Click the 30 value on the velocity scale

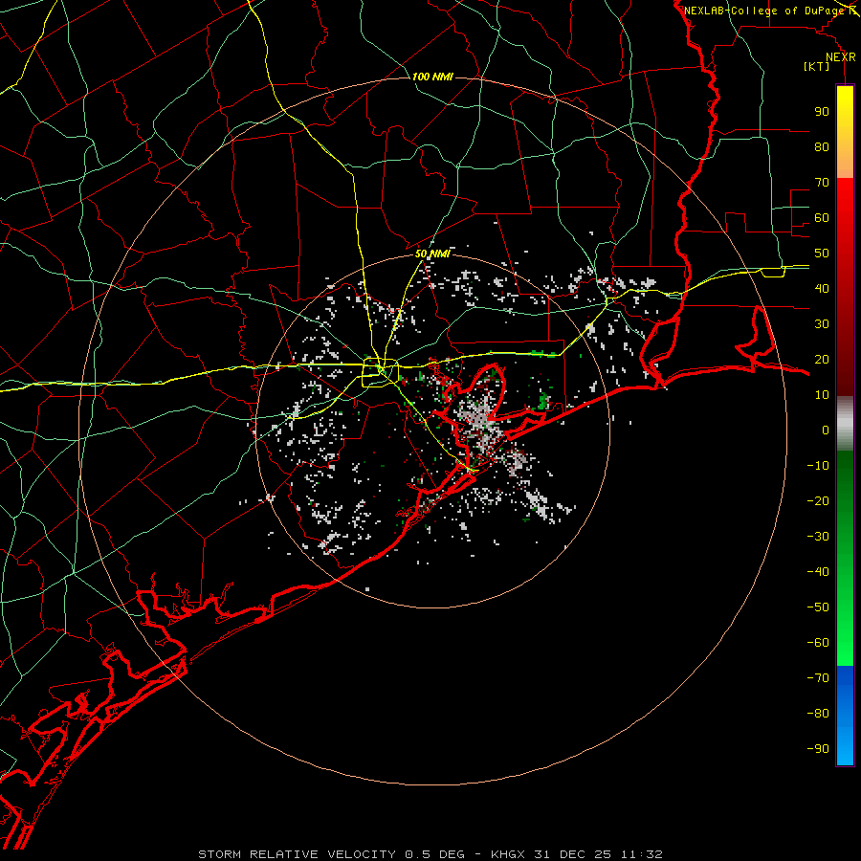pos(822,324)
